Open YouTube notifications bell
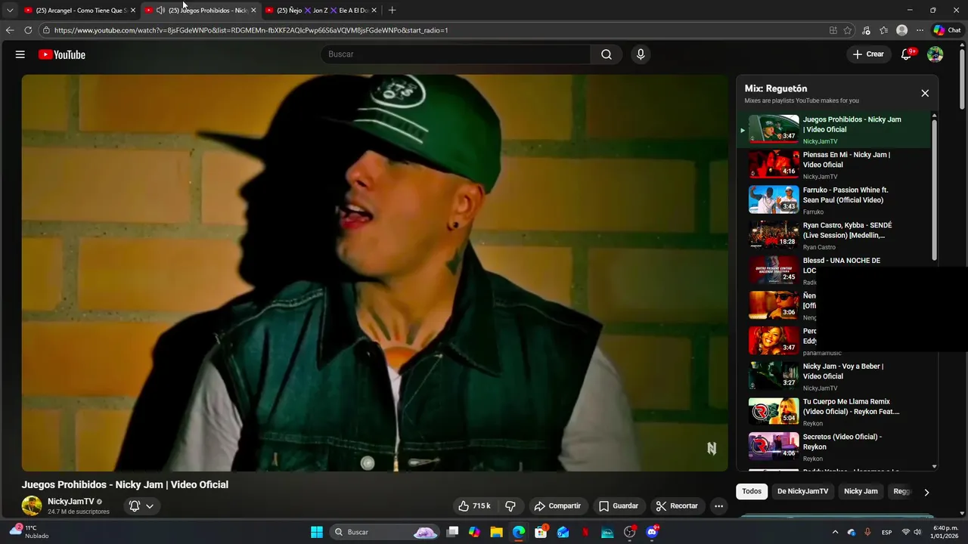 (906, 54)
